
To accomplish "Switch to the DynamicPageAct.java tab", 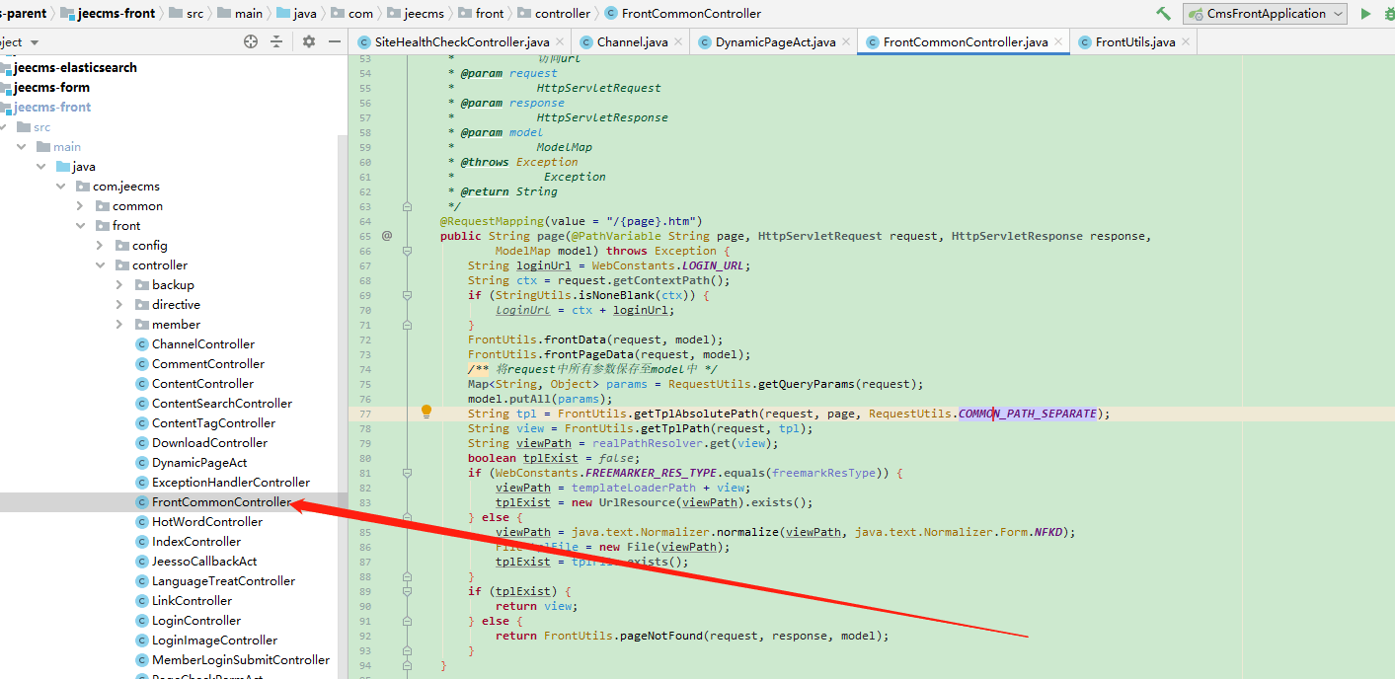I will pos(775,42).
